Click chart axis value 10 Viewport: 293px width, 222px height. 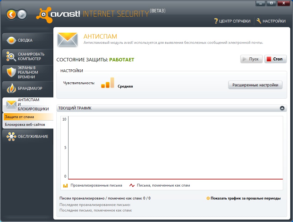(x=64, y=119)
